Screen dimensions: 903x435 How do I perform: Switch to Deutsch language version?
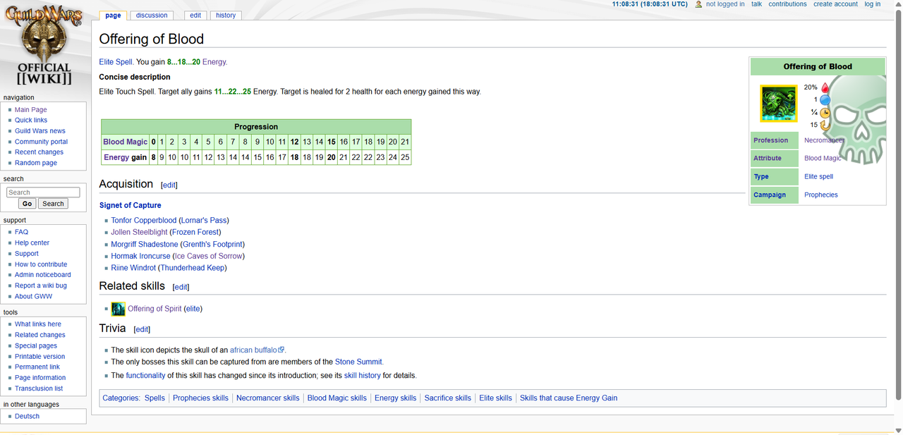pyautogui.click(x=27, y=417)
